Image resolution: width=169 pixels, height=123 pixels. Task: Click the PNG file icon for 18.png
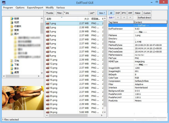[x=48, y=88]
